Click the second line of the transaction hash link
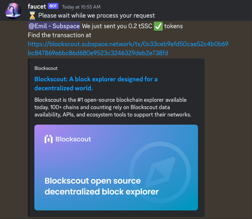252x219 pixels. [98, 53]
